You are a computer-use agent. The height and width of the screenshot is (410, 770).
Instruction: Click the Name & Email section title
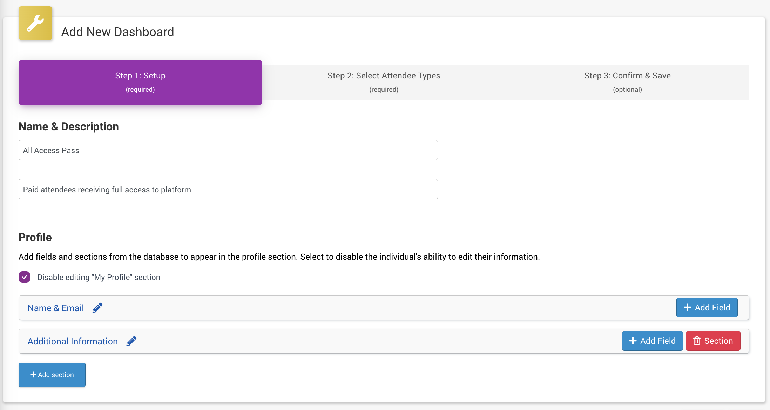[x=56, y=308]
